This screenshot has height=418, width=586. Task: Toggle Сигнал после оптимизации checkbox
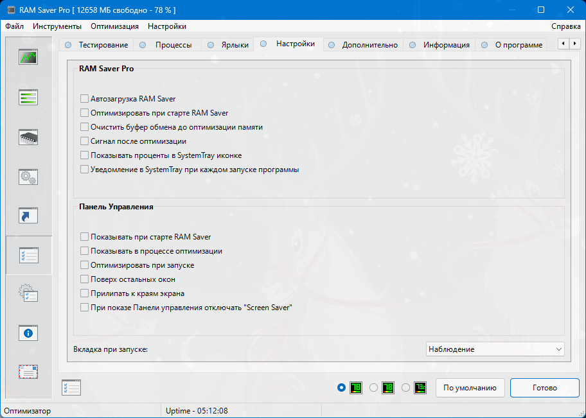coord(84,141)
